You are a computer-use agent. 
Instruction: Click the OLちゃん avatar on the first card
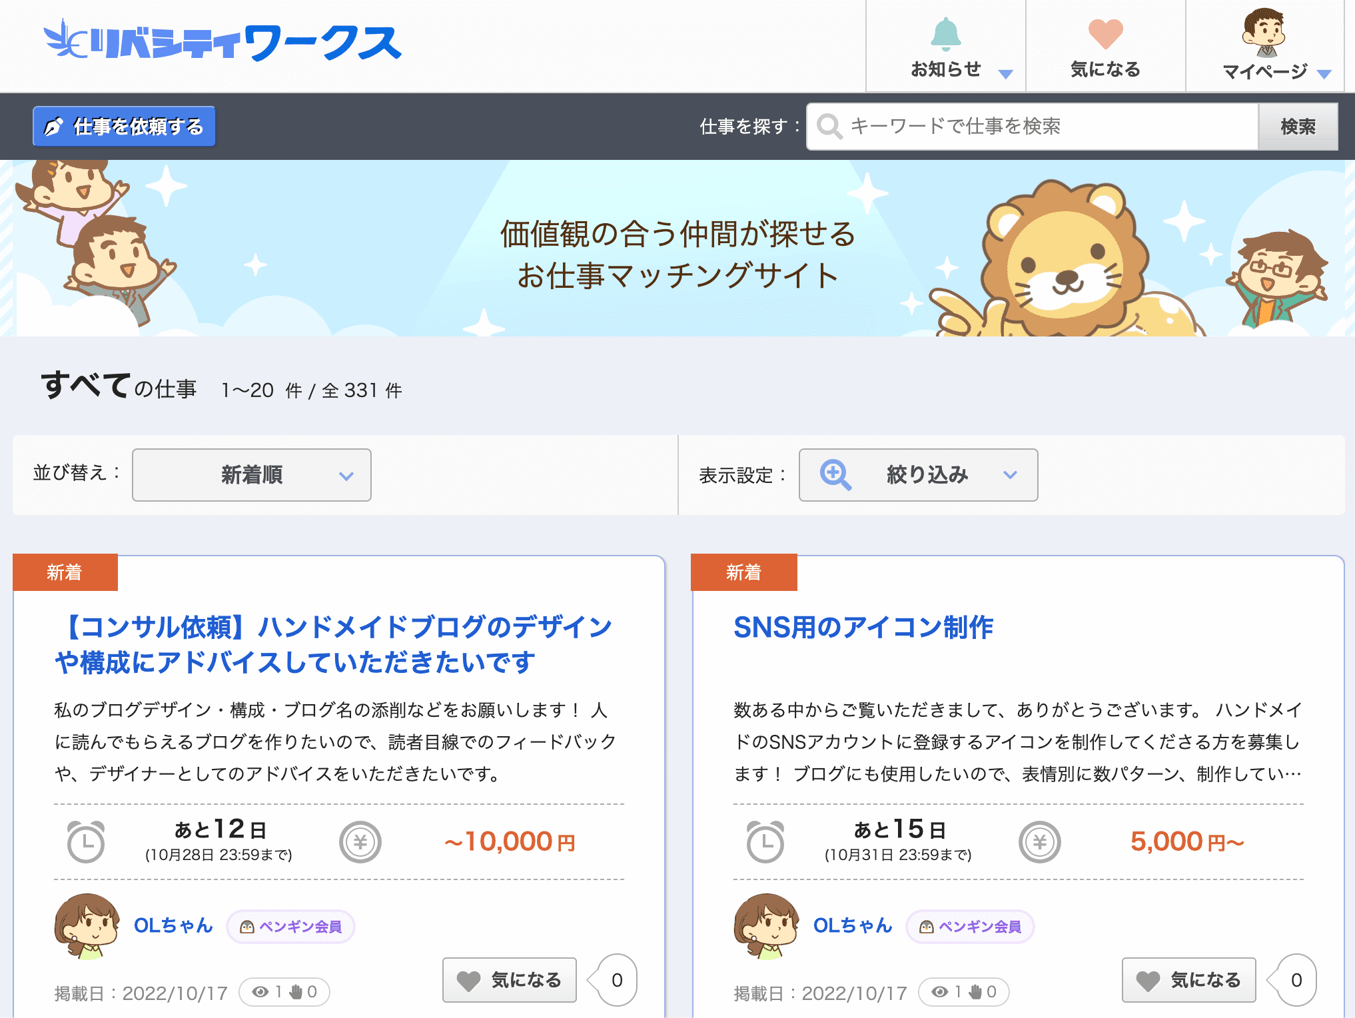pyautogui.click(x=87, y=926)
